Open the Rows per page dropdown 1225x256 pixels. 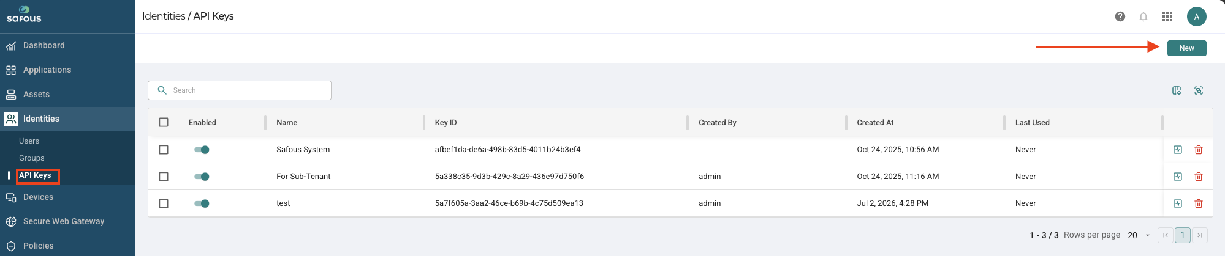(1139, 235)
